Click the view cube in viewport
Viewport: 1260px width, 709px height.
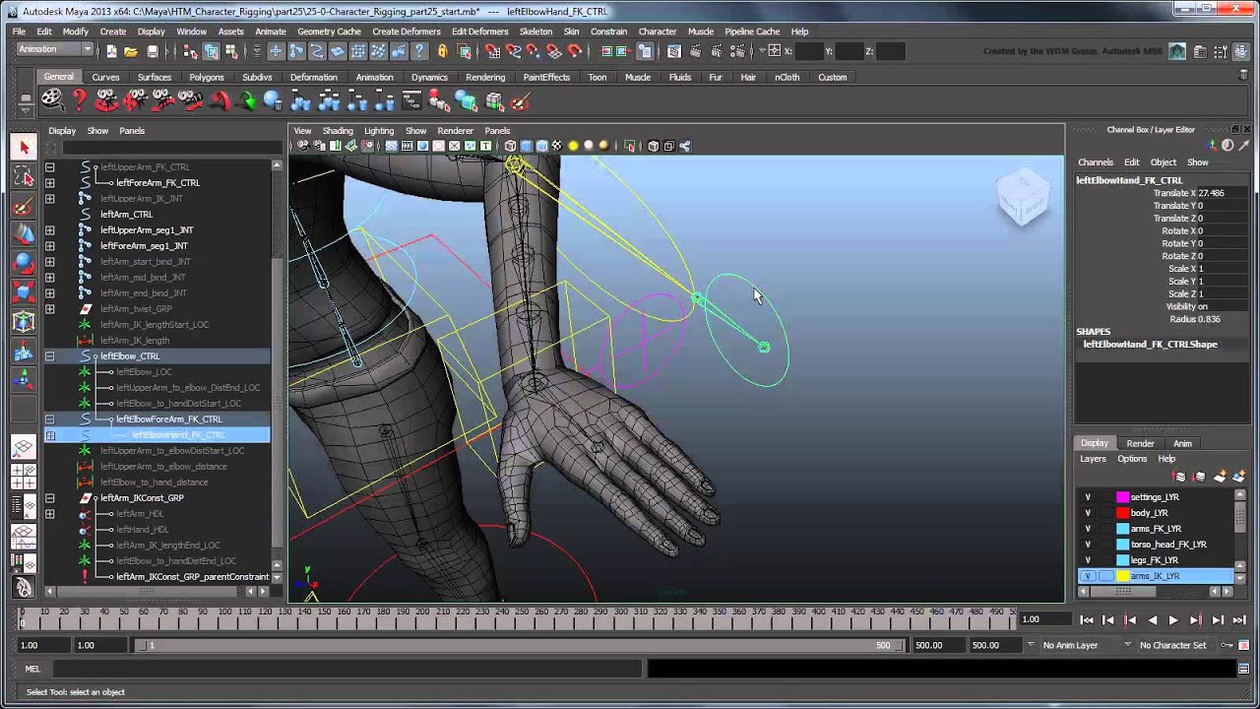[1023, 197]
